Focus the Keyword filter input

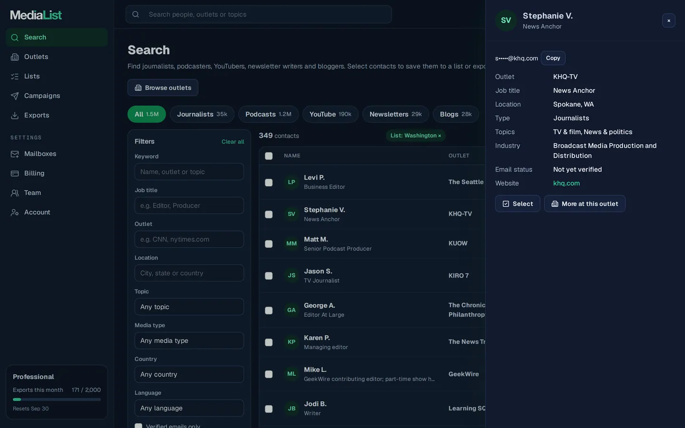point(189,172)
